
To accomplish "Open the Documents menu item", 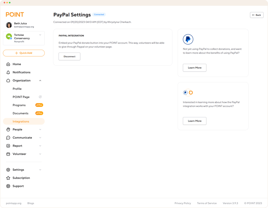I will (x=21, y=113).
